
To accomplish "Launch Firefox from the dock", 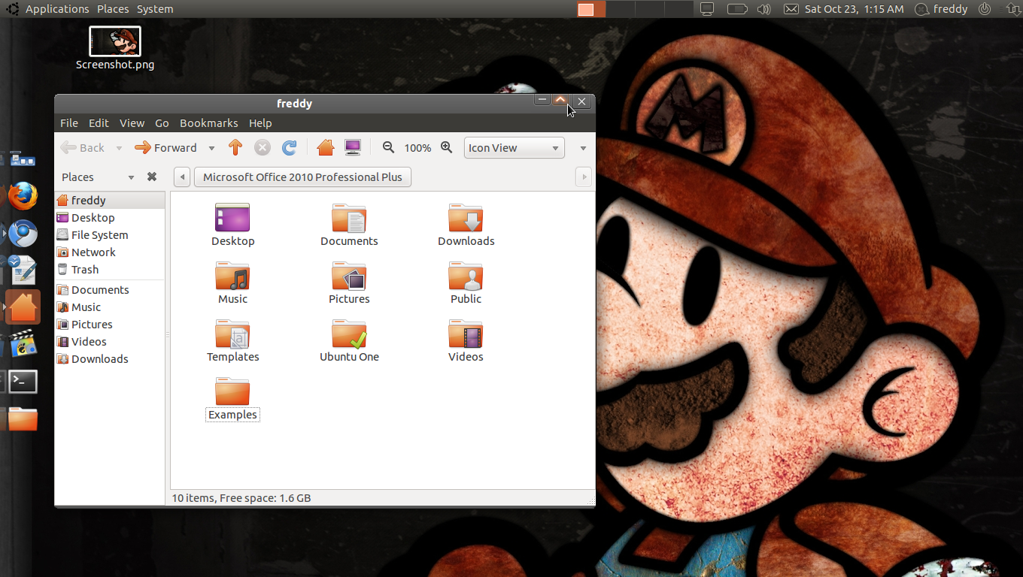I will pos(23,196).
